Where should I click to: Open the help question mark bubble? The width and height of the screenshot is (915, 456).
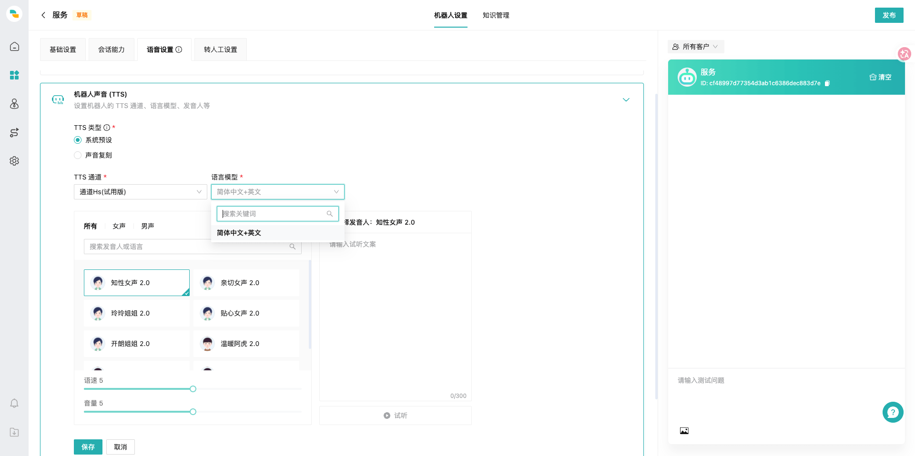pos(893,412)
